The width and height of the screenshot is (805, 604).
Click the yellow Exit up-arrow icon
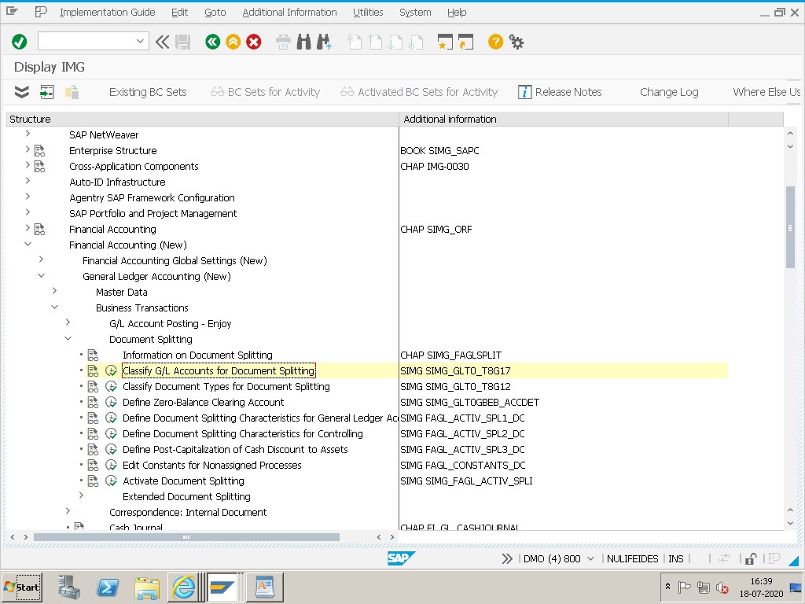pyautogui.click(x=233, y=42)
